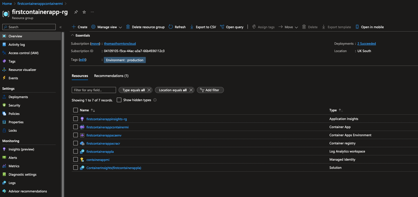Click the Export to CSV download icon
418x197 pixels.
tap(192, 27)
